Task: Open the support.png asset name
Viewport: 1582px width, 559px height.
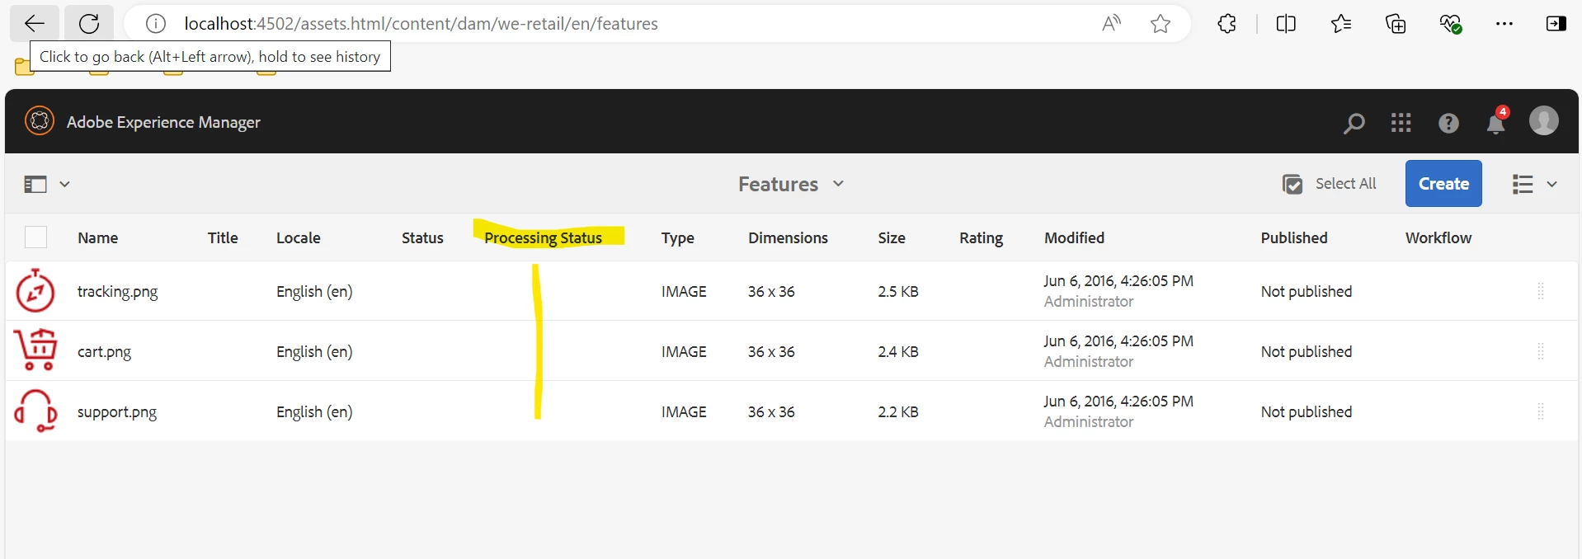Action: pyautogui.click(x=116, y=411)
